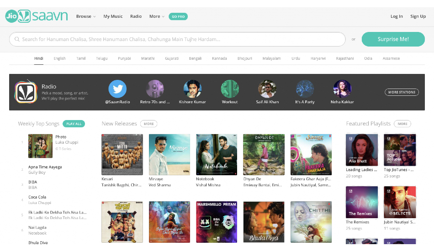Click artist Vishal Mishra under Notebook
Screen dimensions: 434x251
tap(208, 185)
